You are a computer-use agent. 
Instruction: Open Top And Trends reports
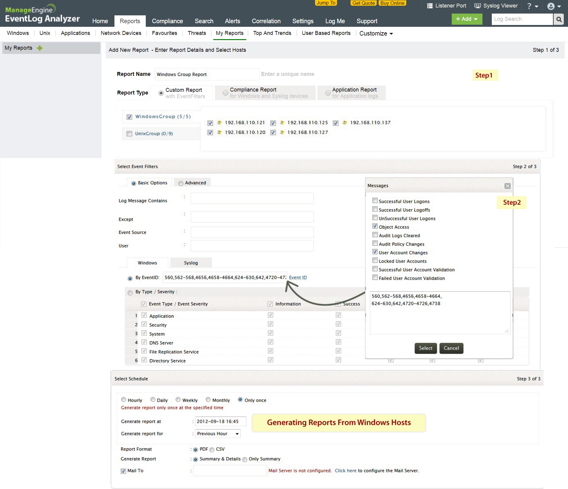click(272, 33)
